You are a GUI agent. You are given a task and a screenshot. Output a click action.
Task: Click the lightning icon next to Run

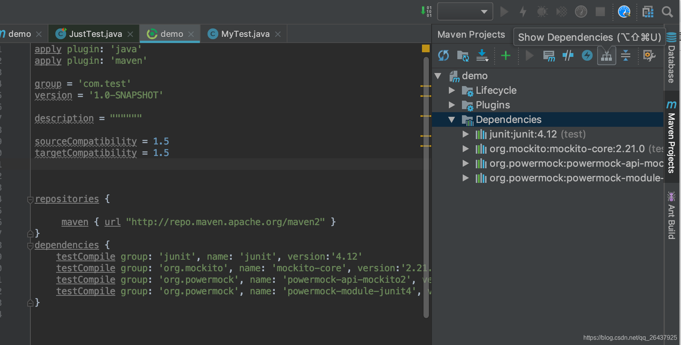coord(523,12)
